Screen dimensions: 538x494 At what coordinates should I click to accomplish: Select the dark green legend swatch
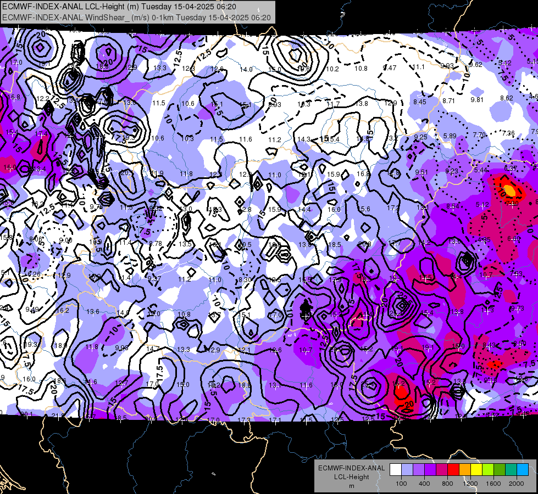[500, 470]
